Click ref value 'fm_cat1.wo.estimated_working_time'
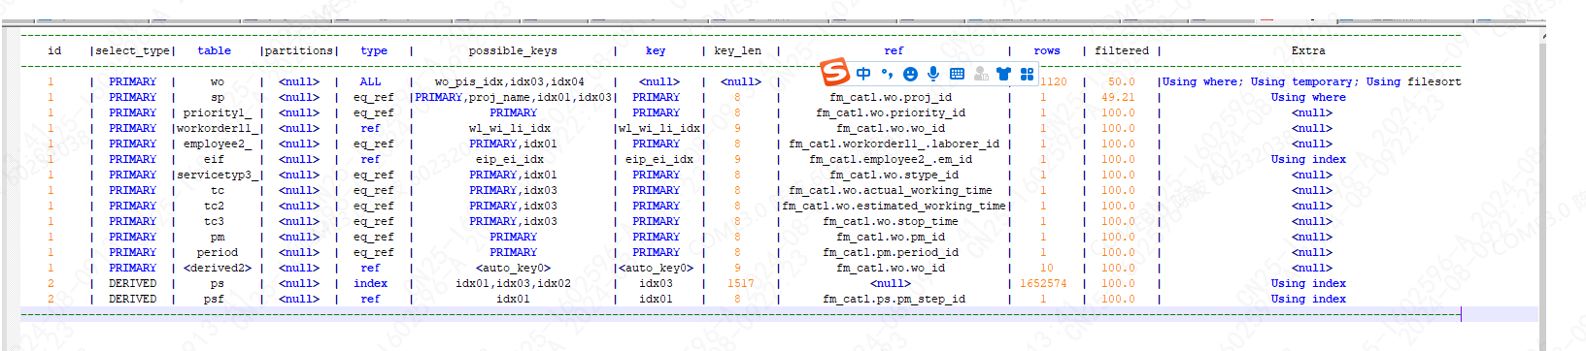Viewport: 1586px width, 351px height. (x=894, y=206)
